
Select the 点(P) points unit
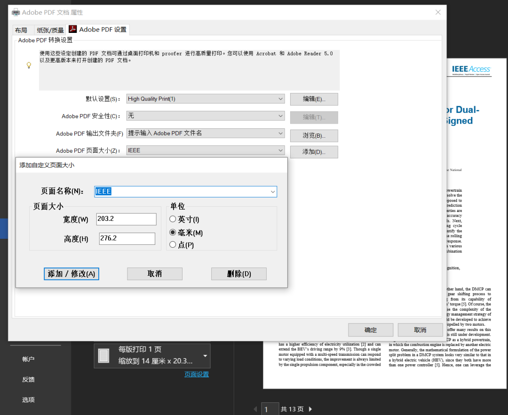pos(173,244)
